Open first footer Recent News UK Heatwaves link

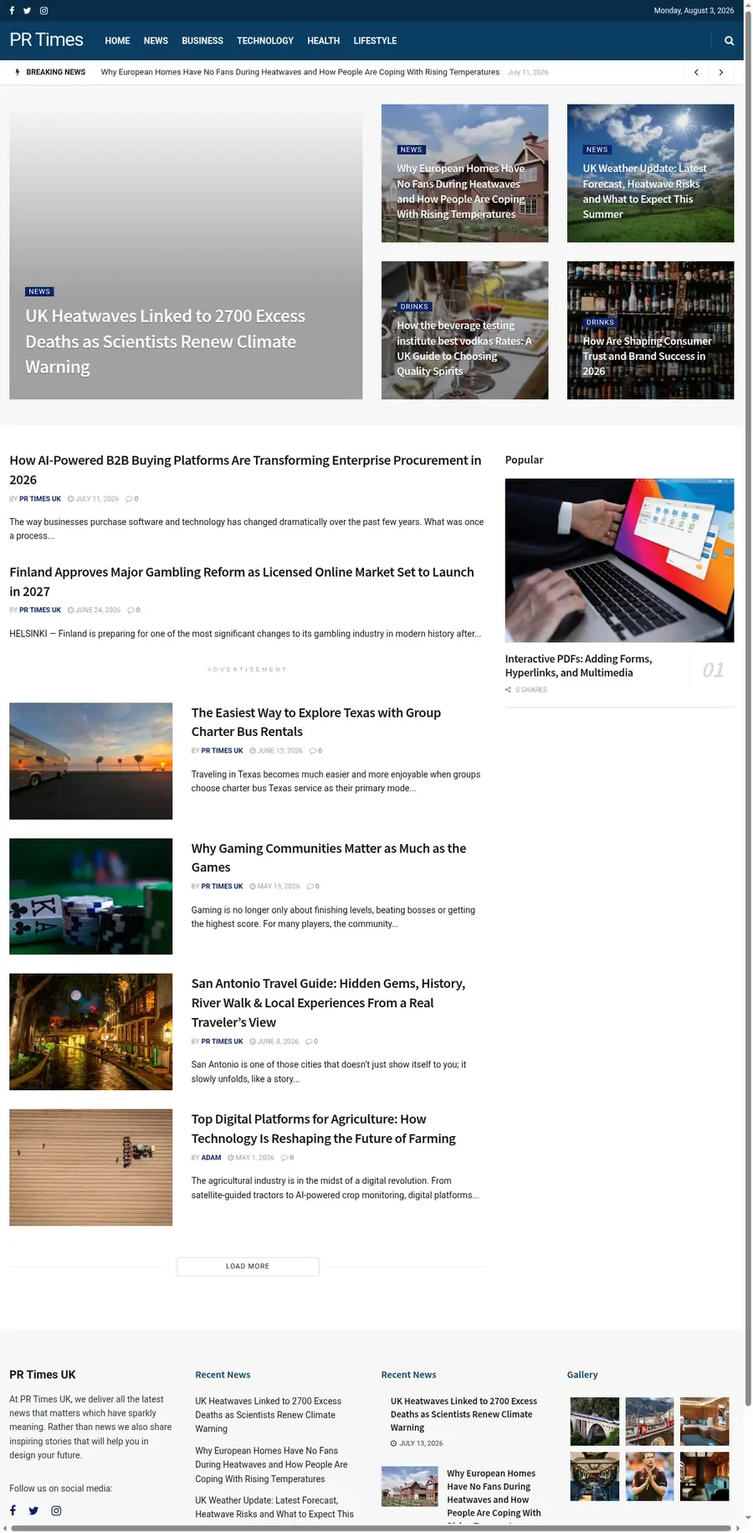point(268,1415)
